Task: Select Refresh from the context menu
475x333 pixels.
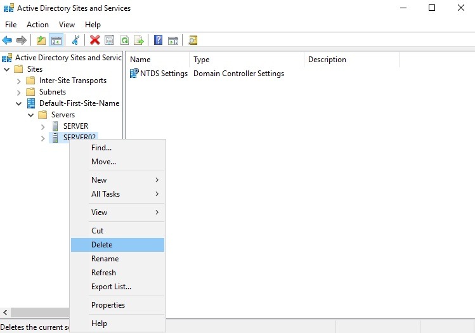Action: pos(117,272)
